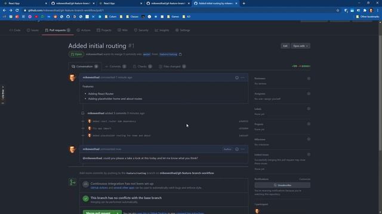382x214 pixels.
Task: Open the Assignees settings gear
Action: pyautogui.click(x=309, y=94)
